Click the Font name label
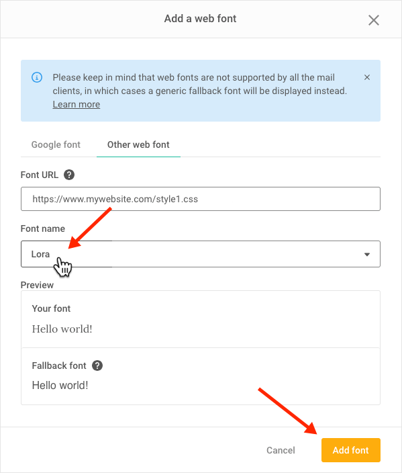The image size is (402, 473). click(x=43, y=228)
